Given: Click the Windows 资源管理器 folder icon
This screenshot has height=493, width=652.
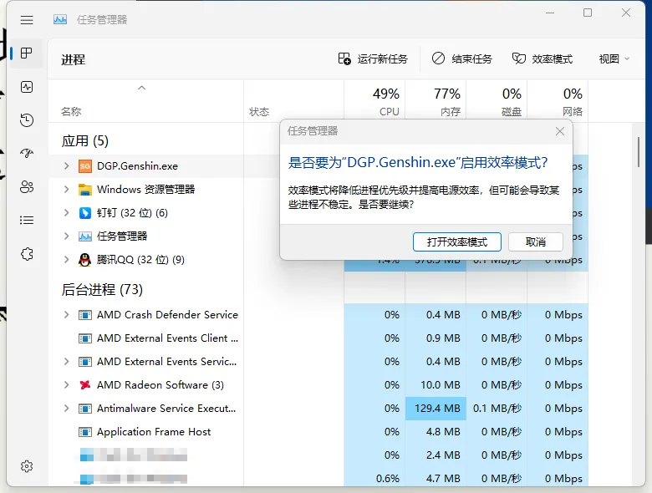Looking at the screenshot, I should [84, 190].
